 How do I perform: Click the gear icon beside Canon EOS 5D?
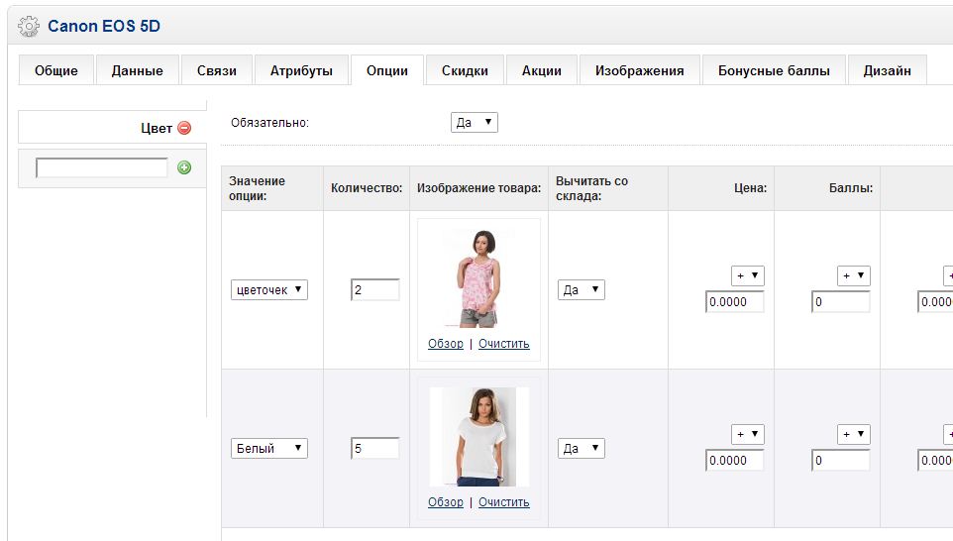30,27
